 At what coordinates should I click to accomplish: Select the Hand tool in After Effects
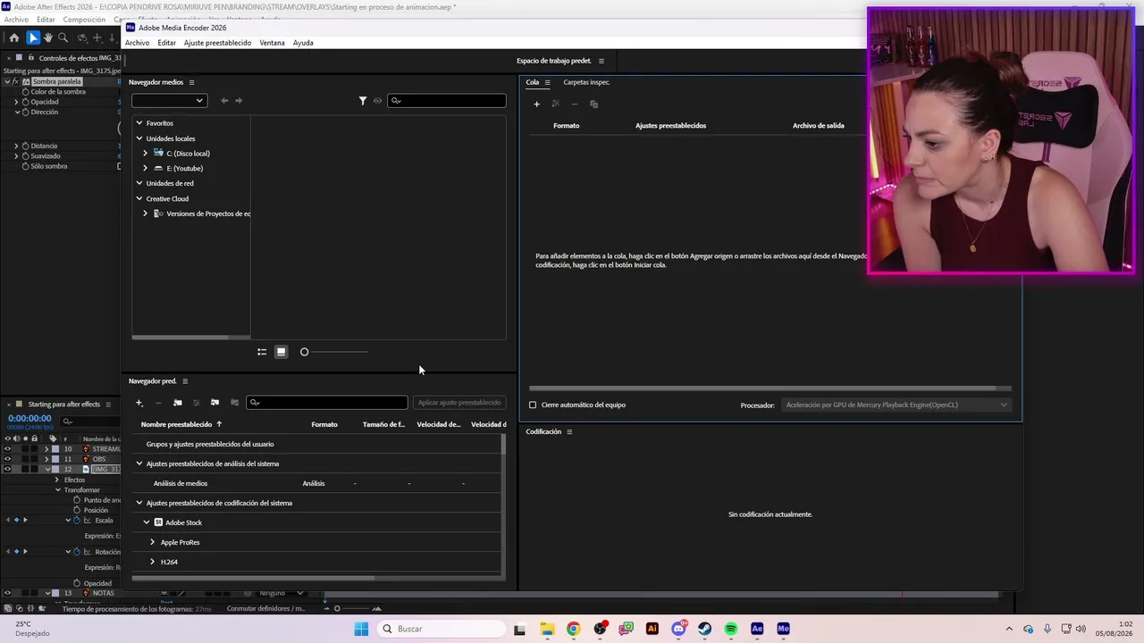click(x=48, y=38)
